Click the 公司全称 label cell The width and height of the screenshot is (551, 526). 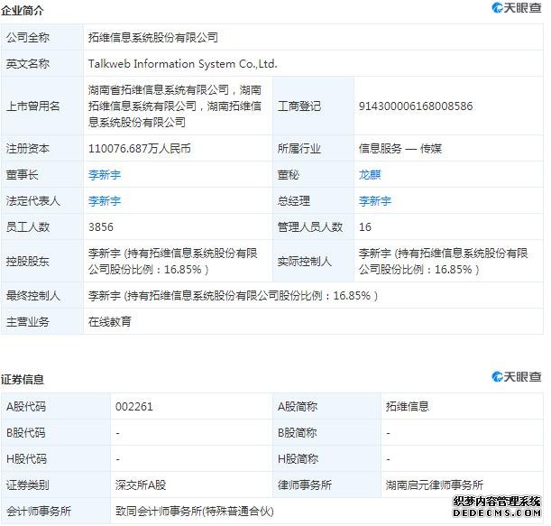click(x=42, y=37)
